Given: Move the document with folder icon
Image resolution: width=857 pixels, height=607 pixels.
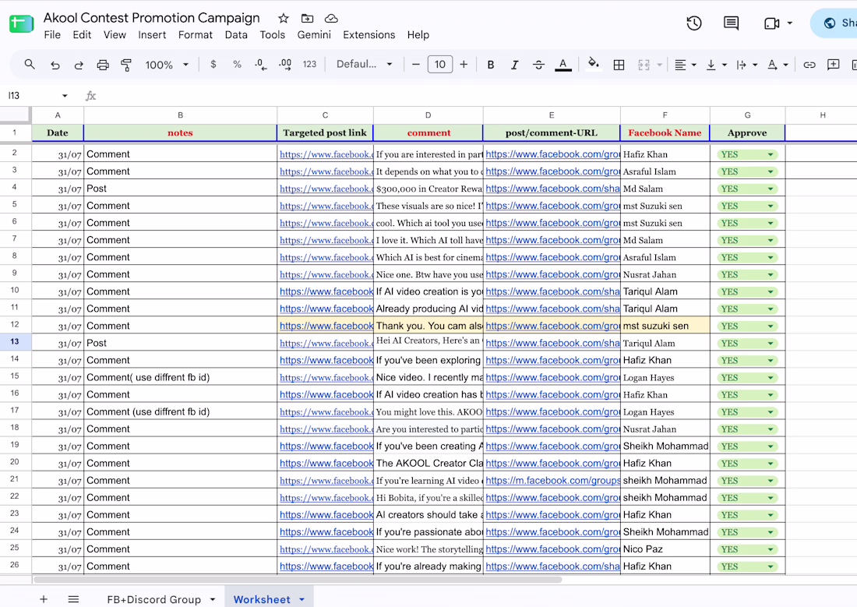Looking at the screenshot, I should (307, 18).
